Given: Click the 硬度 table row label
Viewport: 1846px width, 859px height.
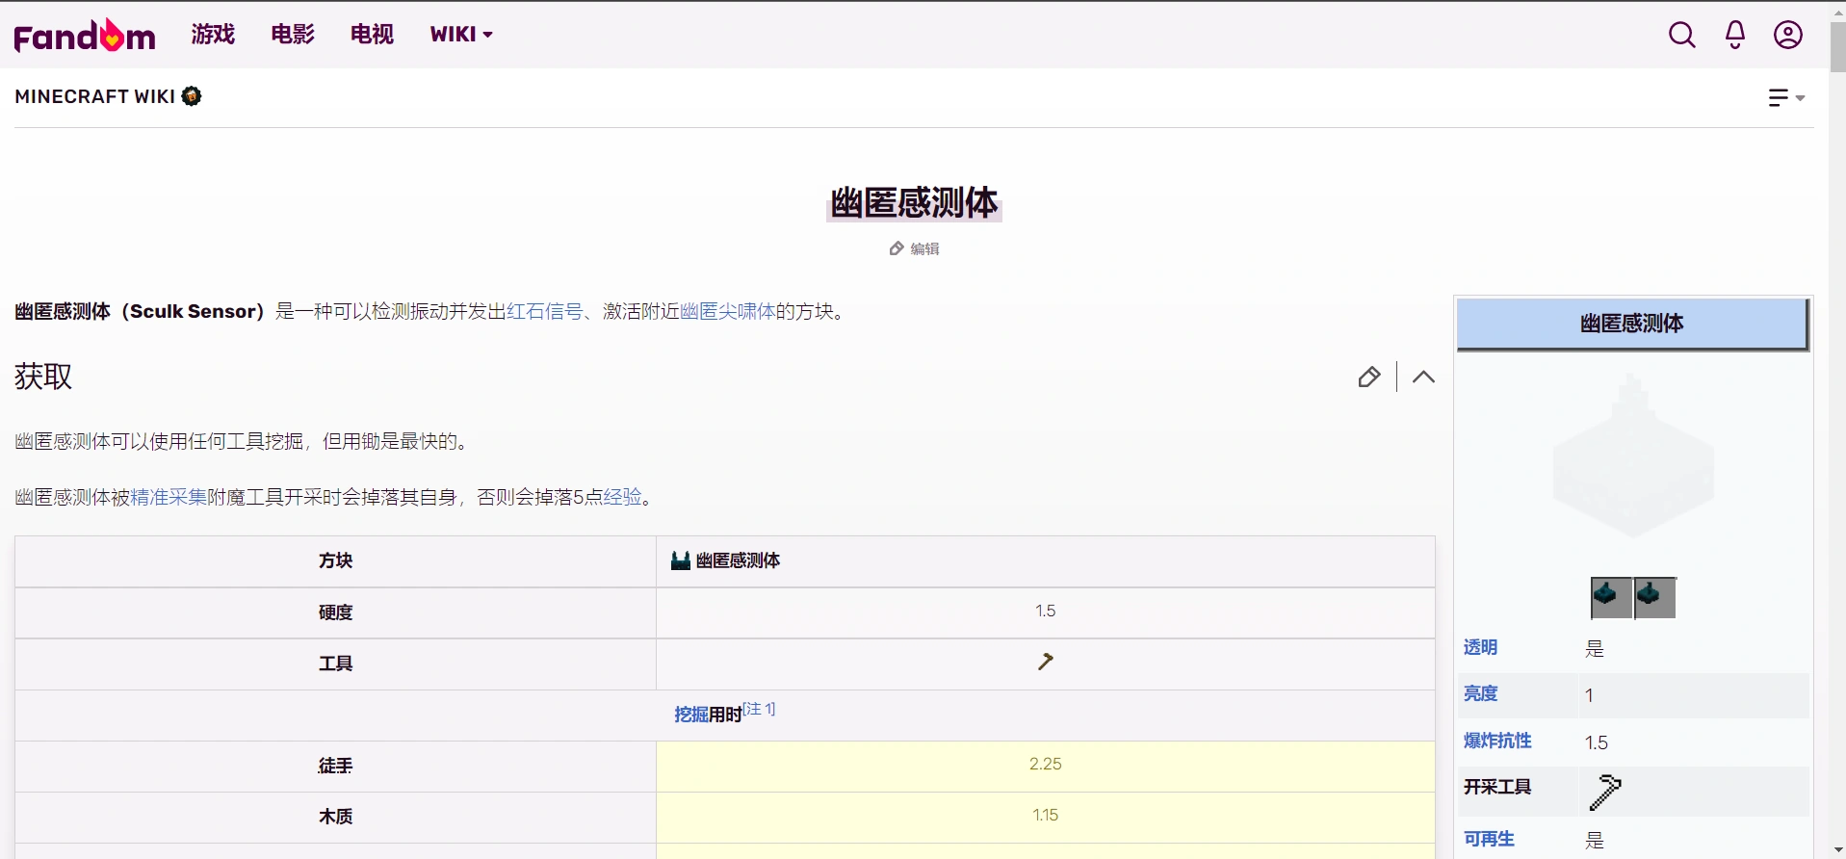Looking at the screenshot, I should click(x=336, y=612).
